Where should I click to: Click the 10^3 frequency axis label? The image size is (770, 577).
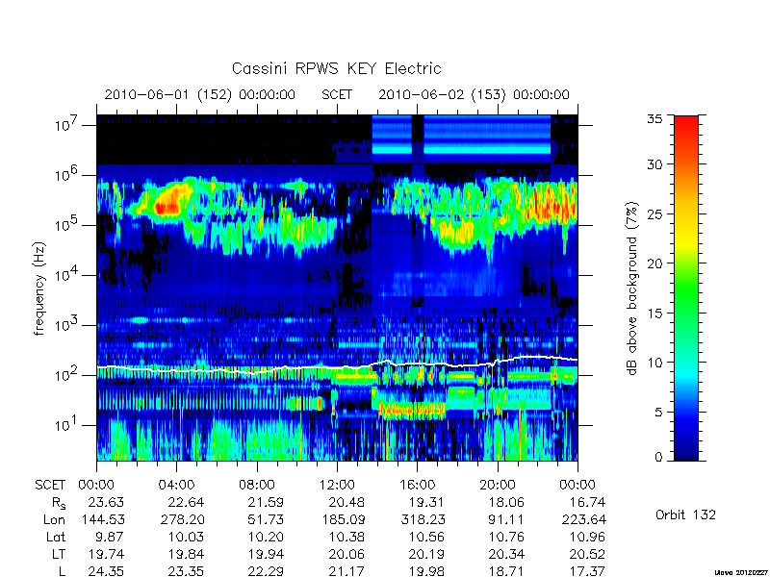point(67,325)
